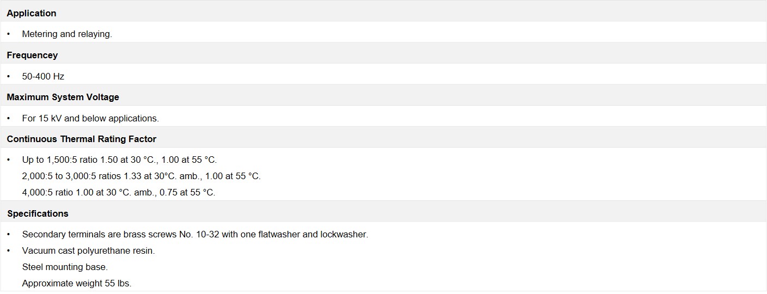Click the bullet before Metering and relaying
The width and height of the screenshot is (767, 294).
9,34
